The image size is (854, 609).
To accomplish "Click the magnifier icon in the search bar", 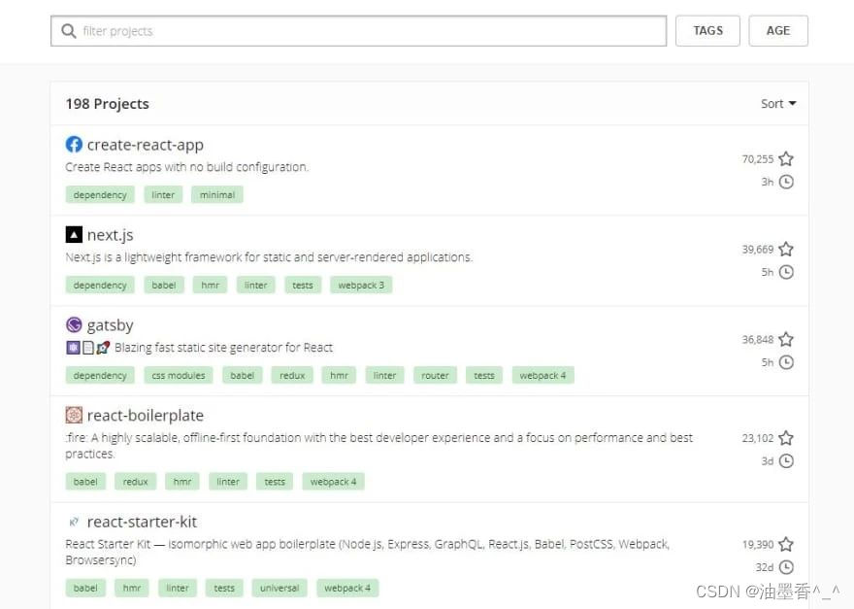I will click(x=68, y=30).
